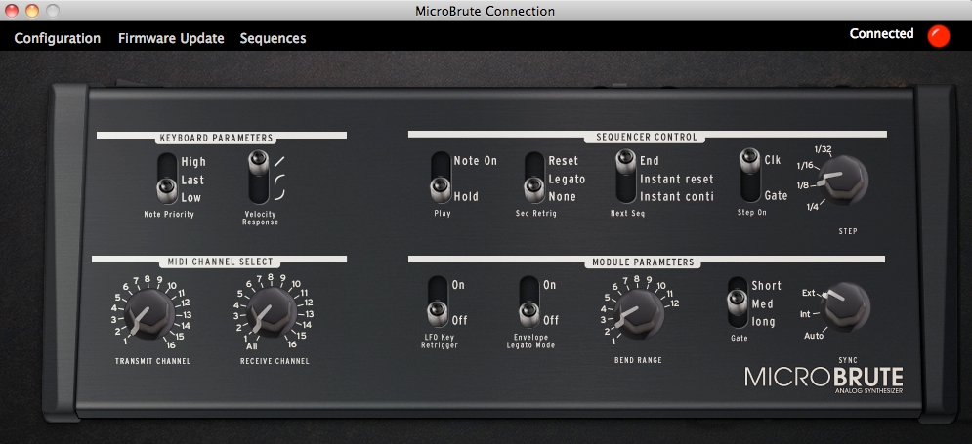Select Ext sync source
972x444 pixels.
(x=809, y=293)
